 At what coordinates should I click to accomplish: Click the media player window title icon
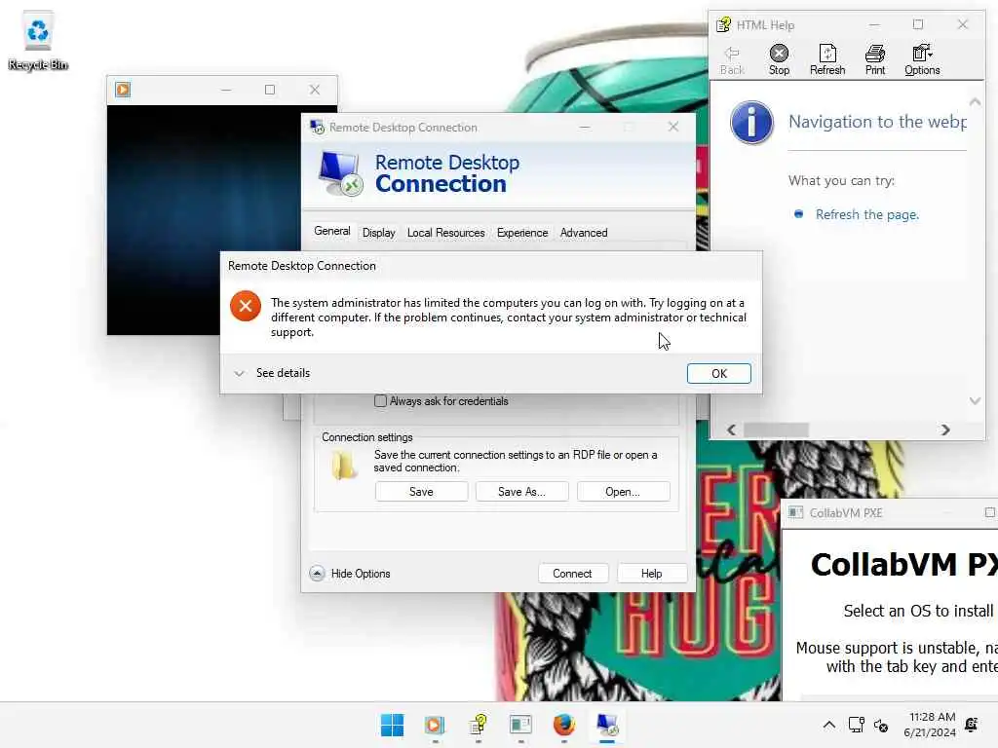[x=123, y=90]
